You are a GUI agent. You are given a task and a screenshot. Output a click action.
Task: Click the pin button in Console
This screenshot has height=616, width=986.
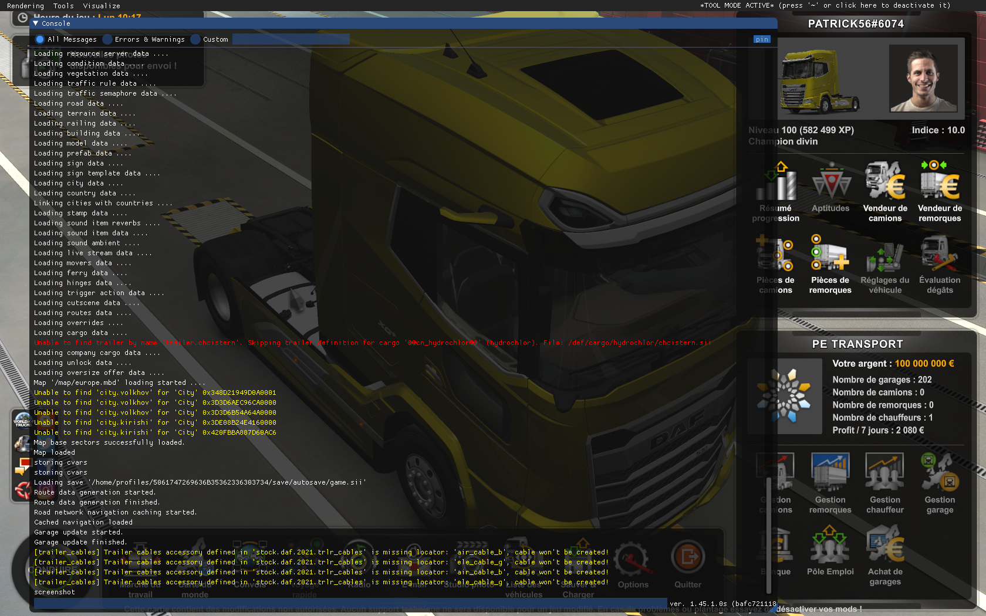[762, 39]
